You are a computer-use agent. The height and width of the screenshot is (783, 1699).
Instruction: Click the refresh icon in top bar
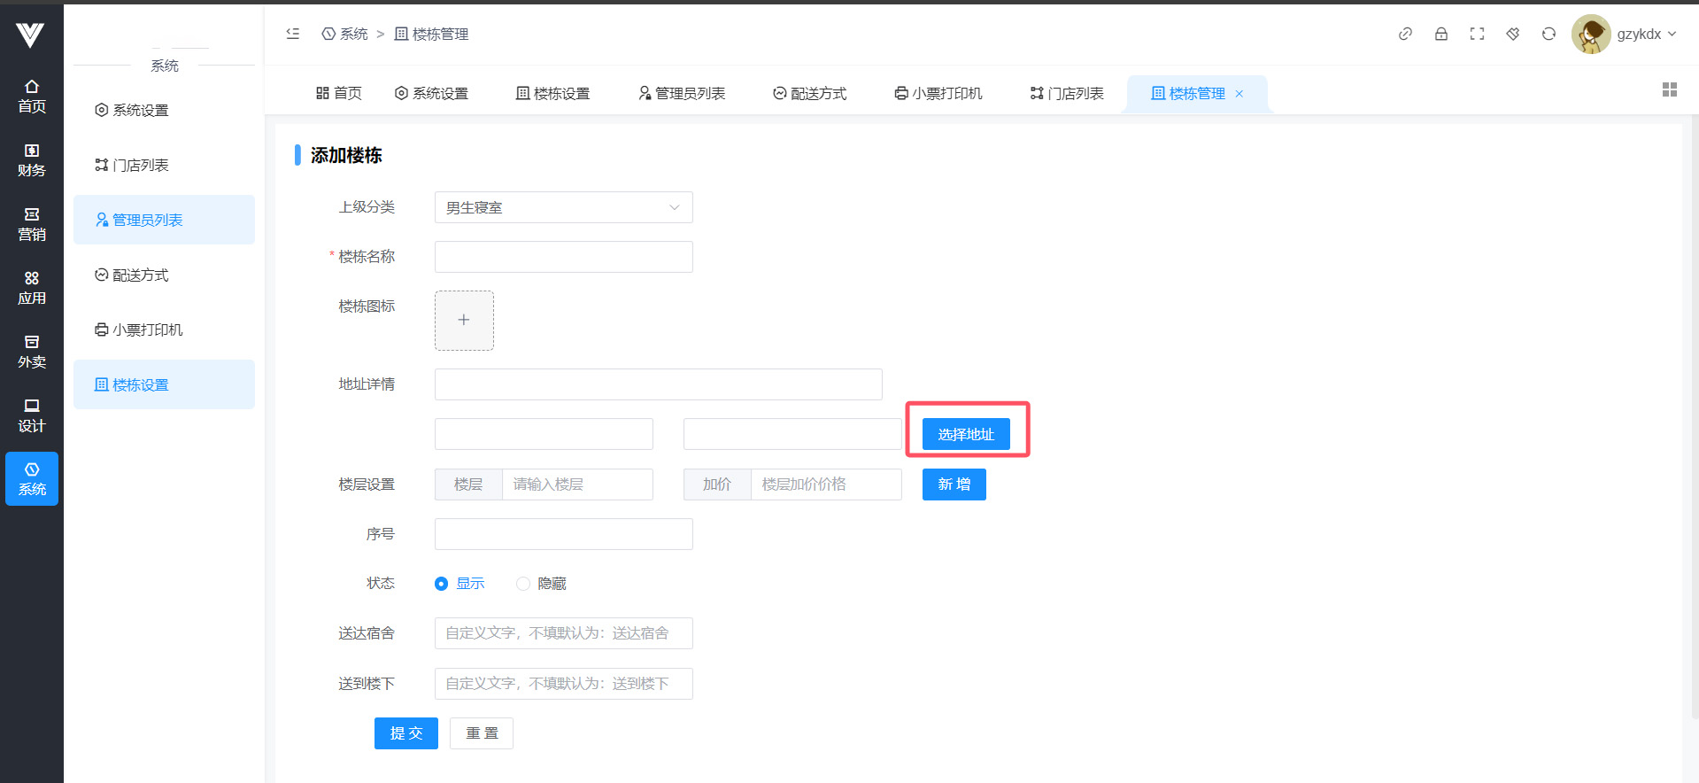[x=1548, y=34]
